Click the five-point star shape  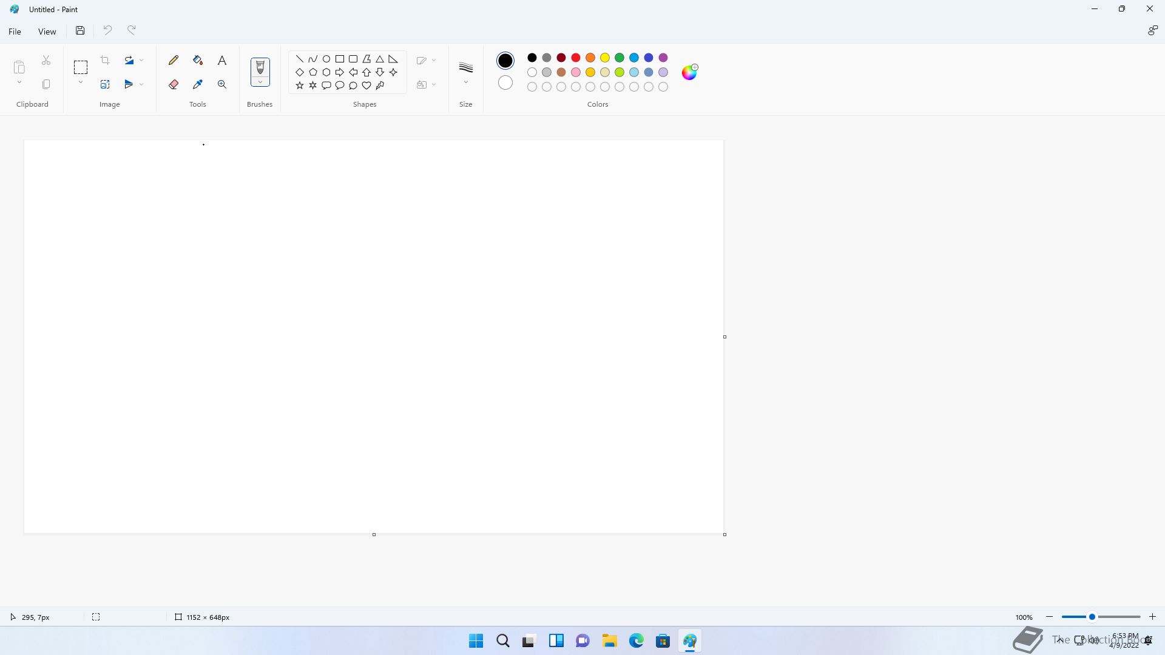click(x=300, y=86)
